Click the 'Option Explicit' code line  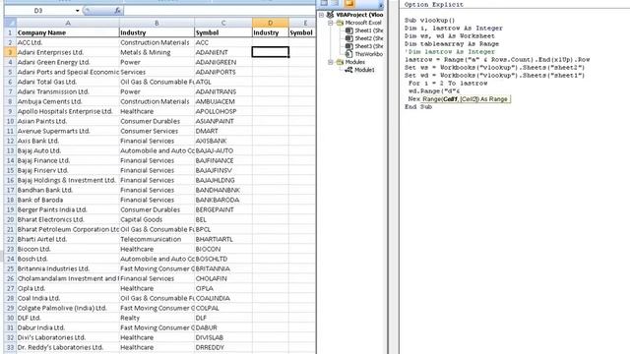click(x=433, y=4)
